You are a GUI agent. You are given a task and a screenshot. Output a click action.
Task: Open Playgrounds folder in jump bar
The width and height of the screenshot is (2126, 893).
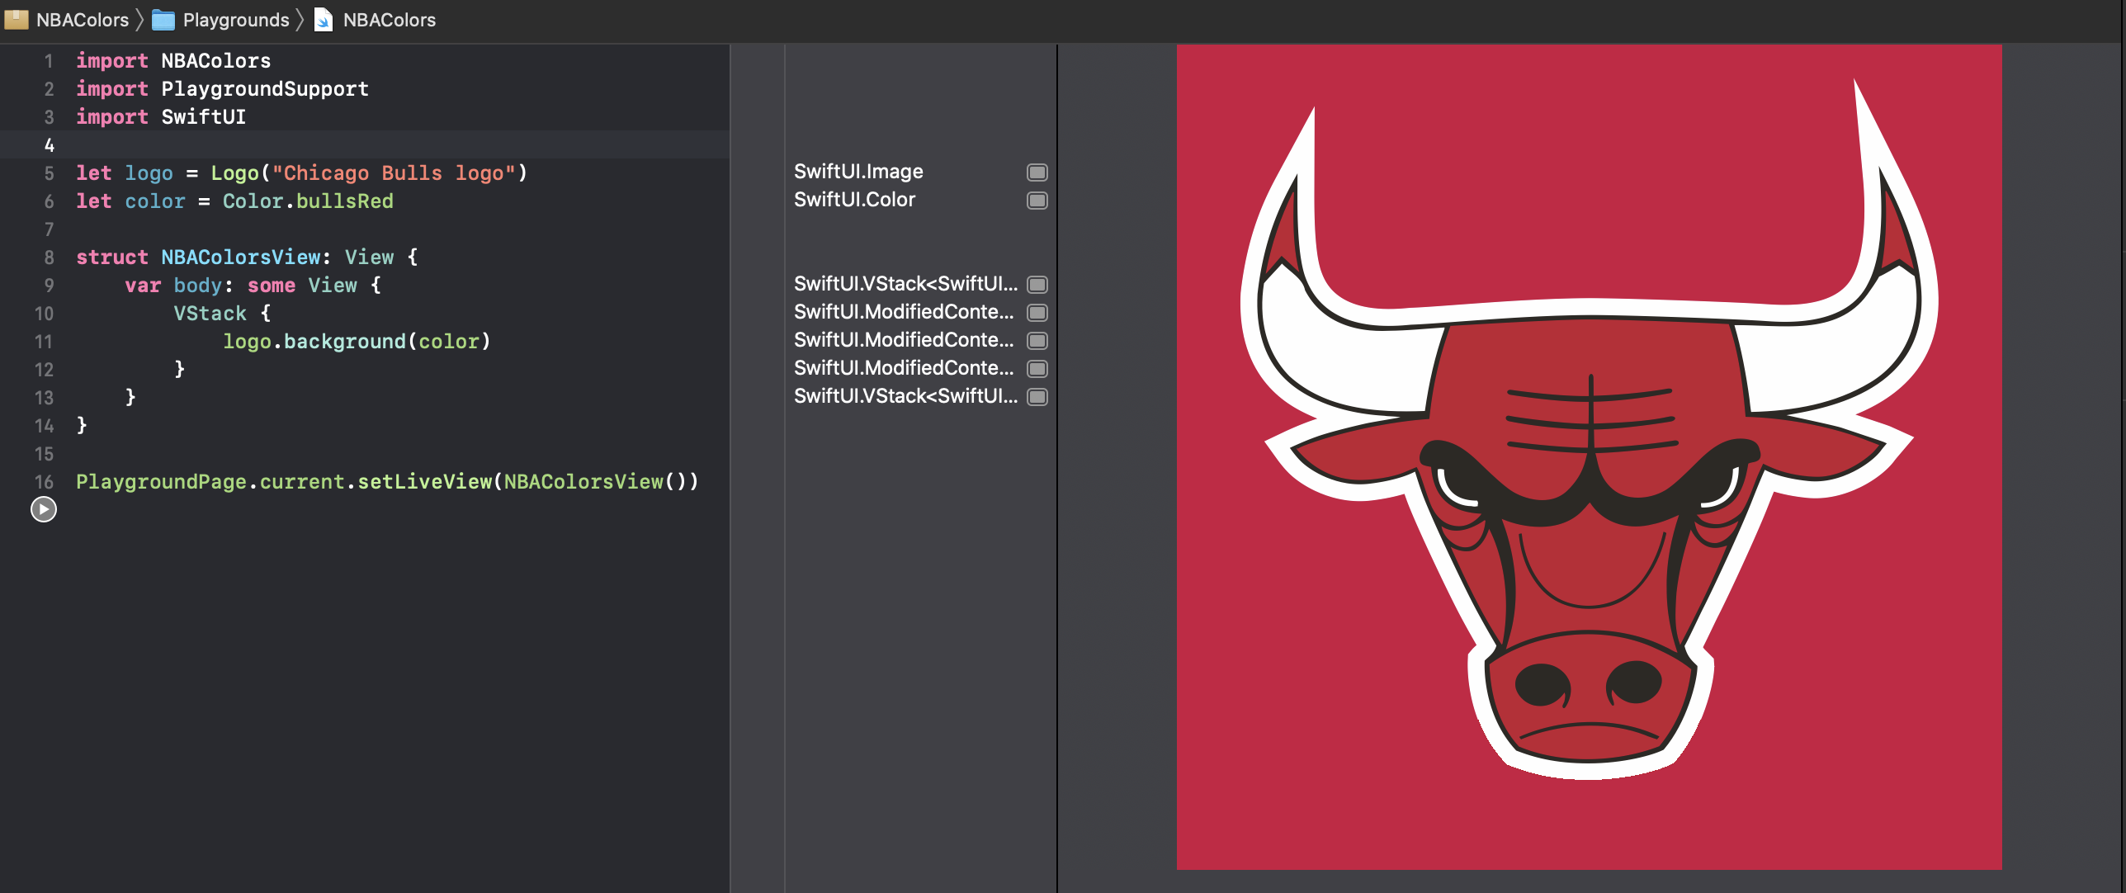(235, 20)
